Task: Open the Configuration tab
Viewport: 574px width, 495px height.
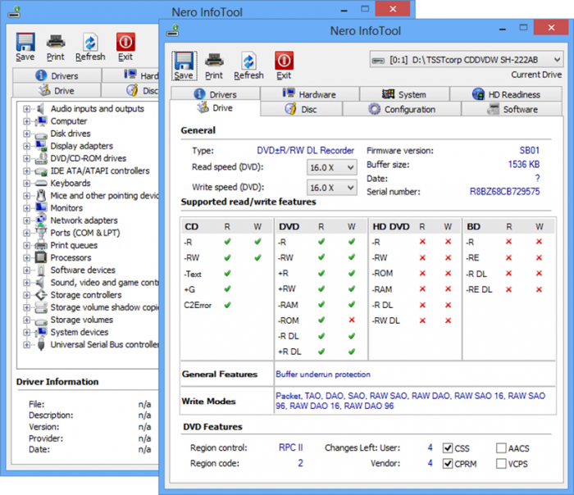Action: click(x=402, y=109)
